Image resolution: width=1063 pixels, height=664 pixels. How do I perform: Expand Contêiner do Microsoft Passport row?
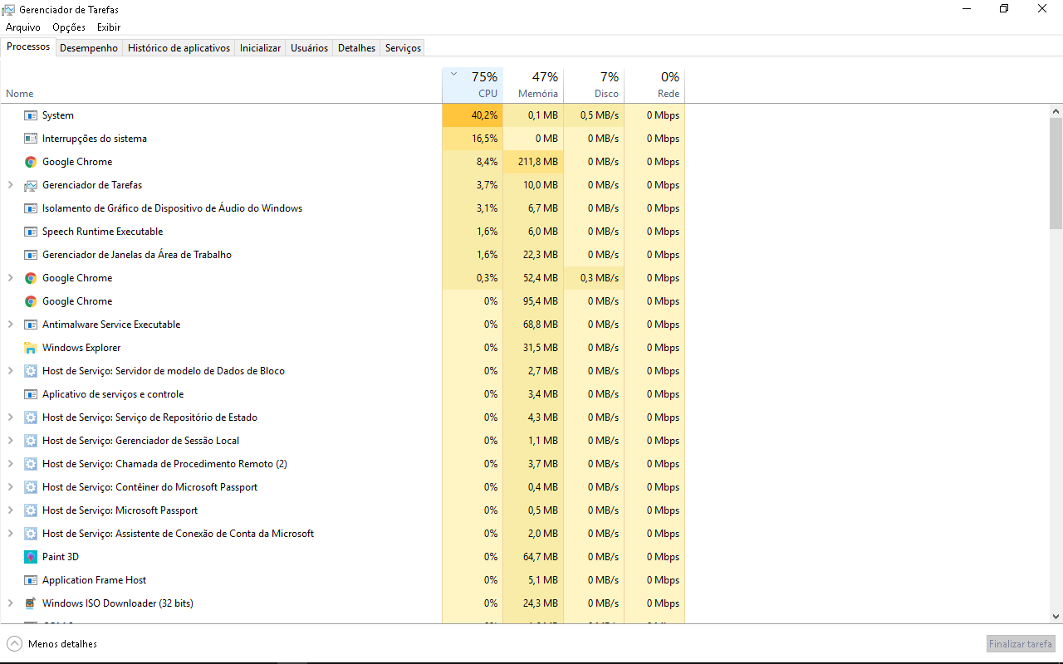10,487
